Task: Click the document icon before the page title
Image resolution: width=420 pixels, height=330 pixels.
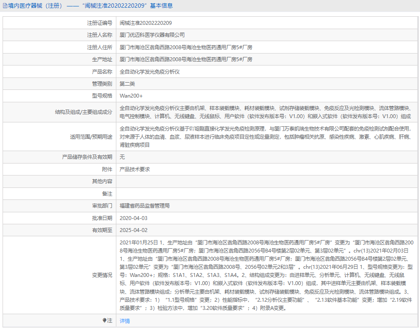Action: tap(5, 5)
